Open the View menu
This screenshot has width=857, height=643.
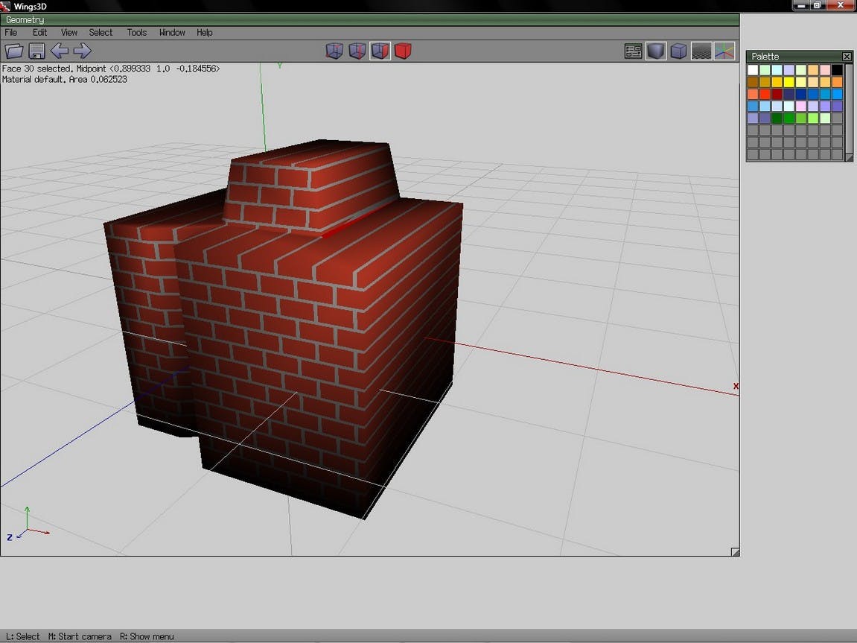click(69, 33)
